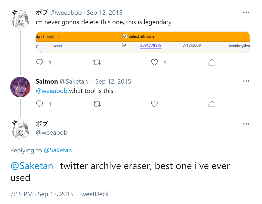
Task: Uncheck the Select all/none checkbox
Action: click(x=125, y=36)
